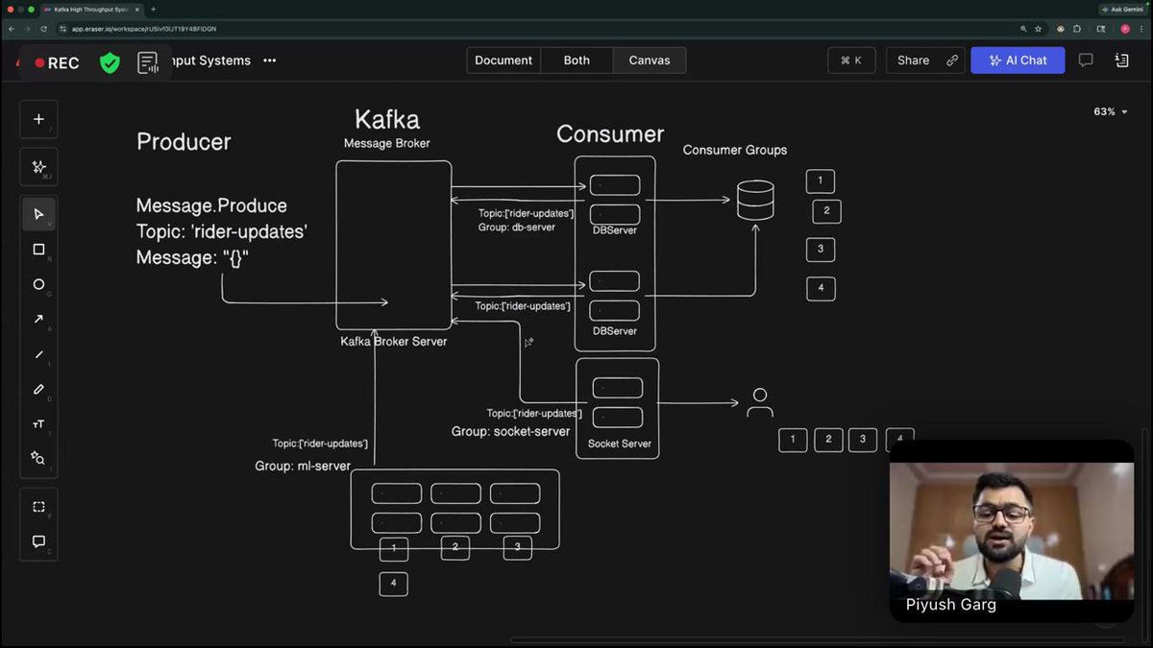
Task: Select the 'Kafka' heading text
Action: coord(387,120)
